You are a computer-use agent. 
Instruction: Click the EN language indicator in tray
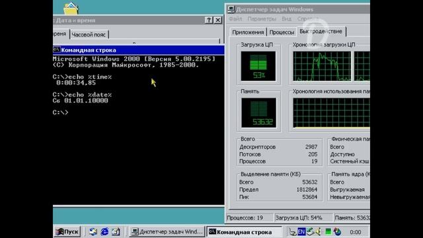[301, 231]
